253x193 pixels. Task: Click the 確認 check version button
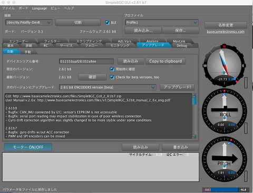[x=92, y=77]
